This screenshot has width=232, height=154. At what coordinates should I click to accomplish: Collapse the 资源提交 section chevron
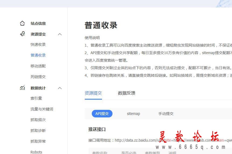click(60, 34)
